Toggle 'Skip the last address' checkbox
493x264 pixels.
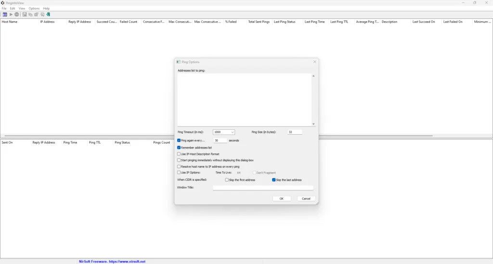(274, 180)
